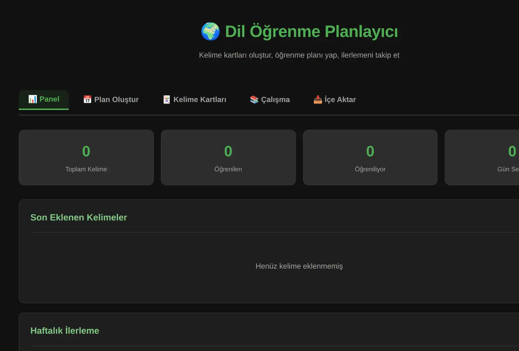Click the subtitle starting 'Kelime kartları oluştur'
The width and height of the screenshot is (519, 351).
click(299, 55)
